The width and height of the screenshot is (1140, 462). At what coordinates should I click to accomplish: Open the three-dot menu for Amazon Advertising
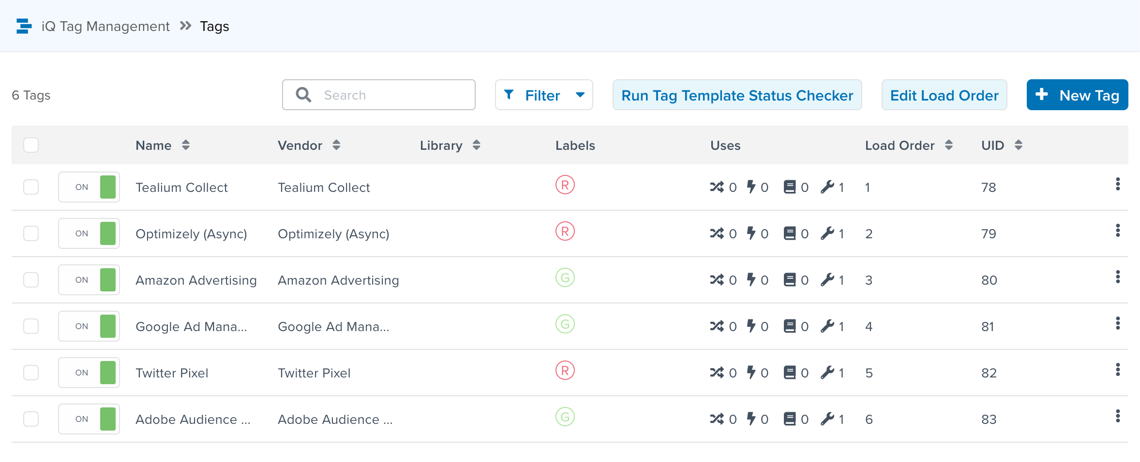pyautogui.click(x=1118, y=277)
